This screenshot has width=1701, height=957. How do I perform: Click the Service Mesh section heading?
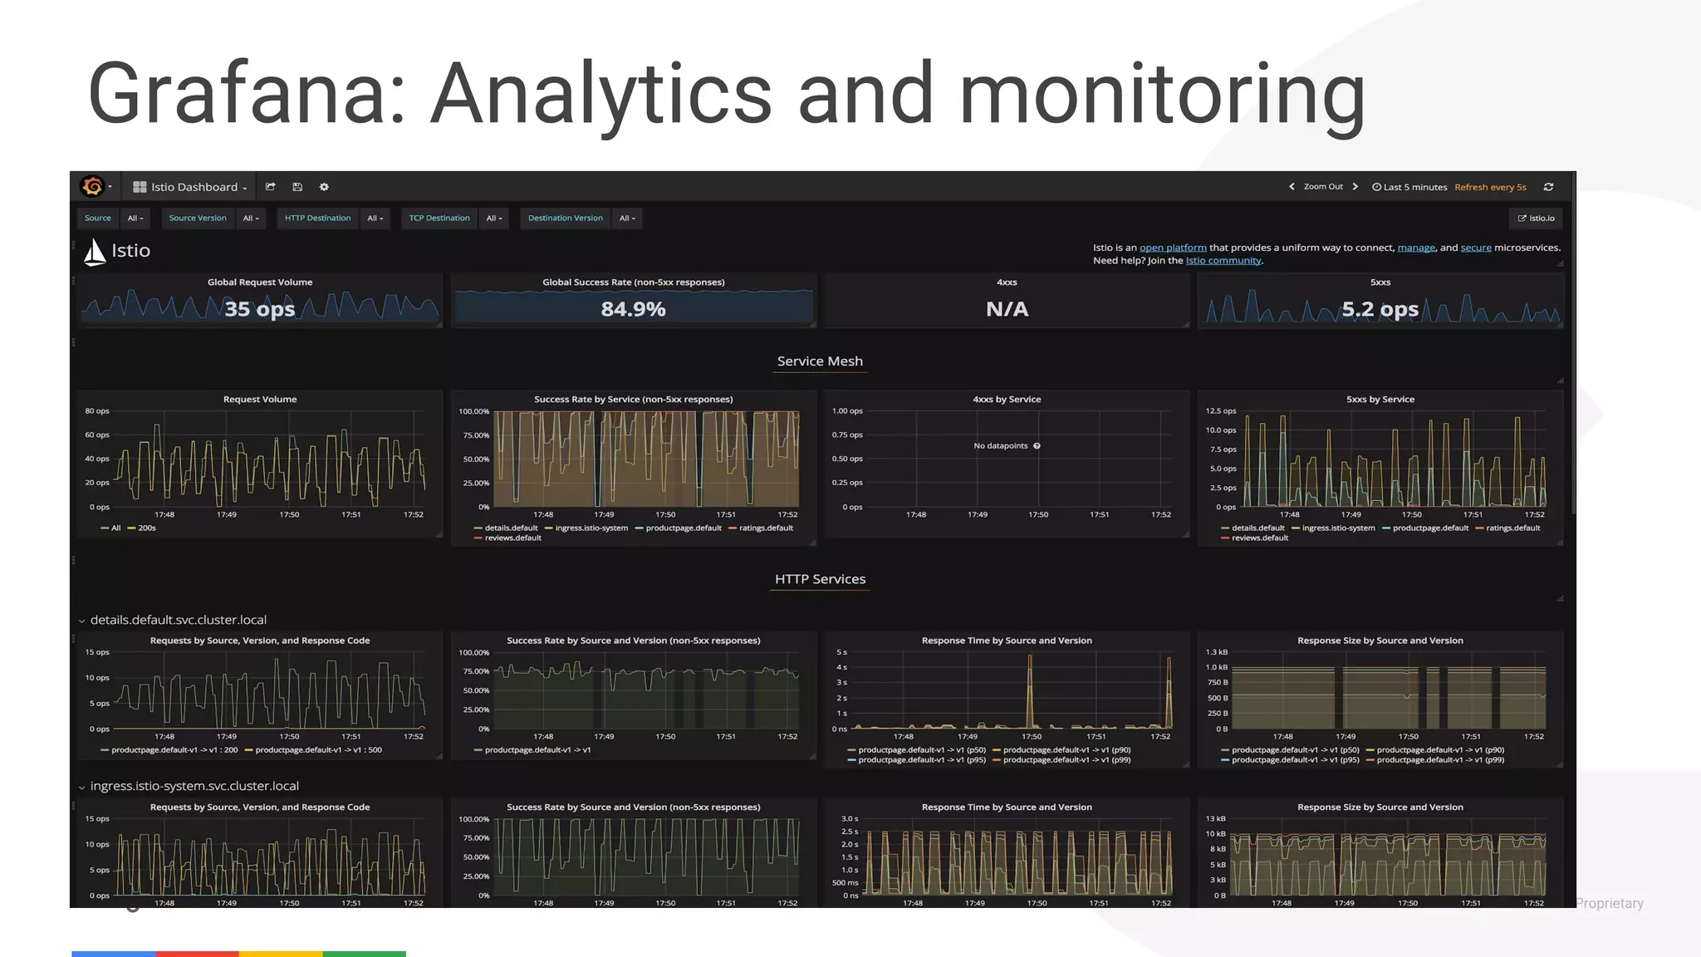click(x=820, y=361)
